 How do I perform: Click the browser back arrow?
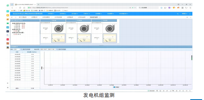[12, 8]
